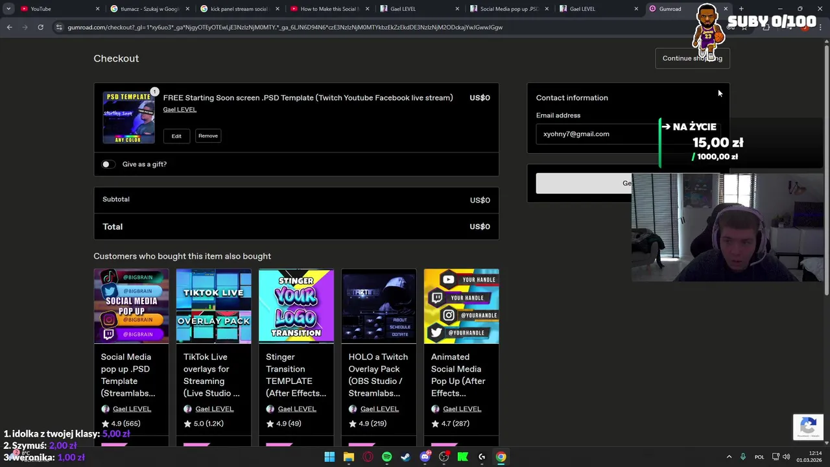
Task: Click Gael LEVEL under HOLO Twitch Overlay
Action: [379, 409]
